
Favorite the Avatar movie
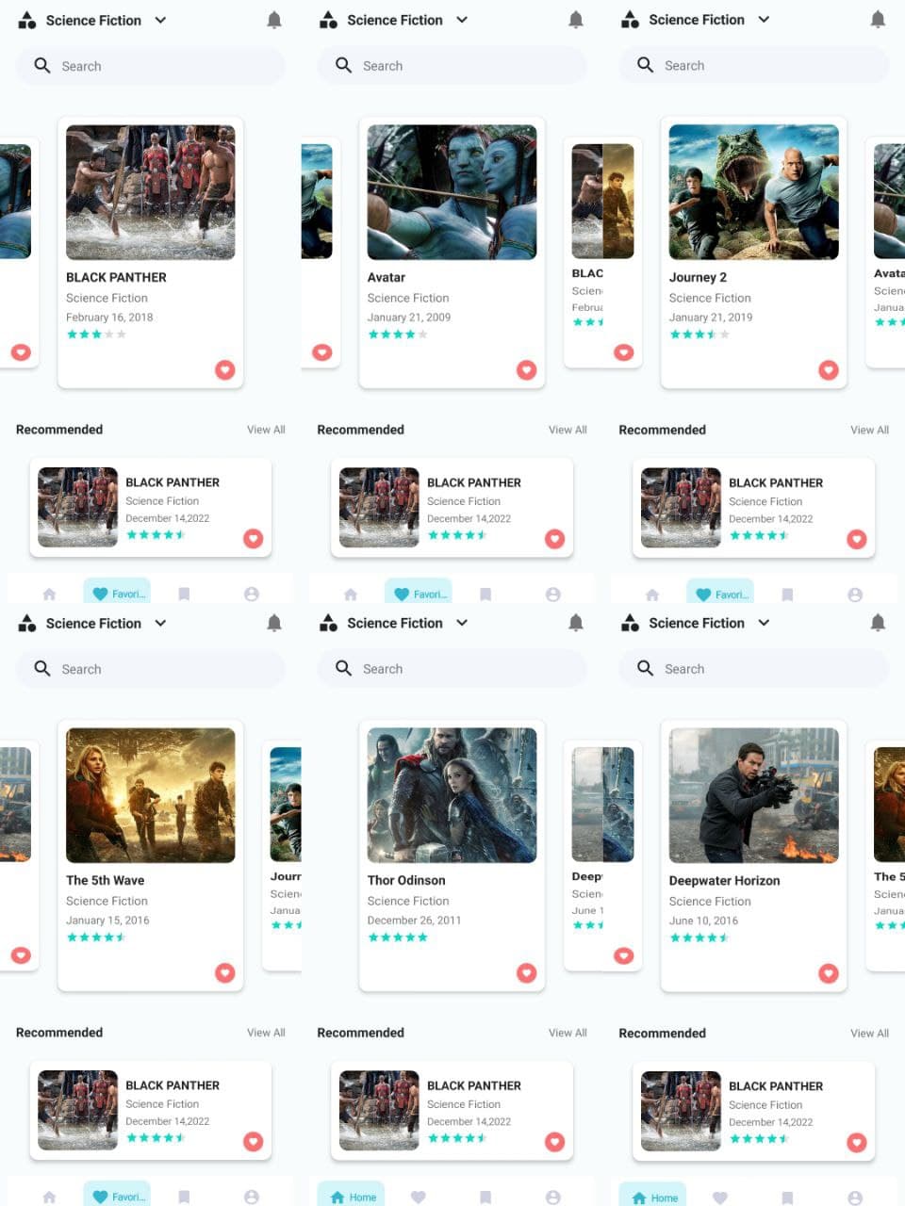point(526,370)
